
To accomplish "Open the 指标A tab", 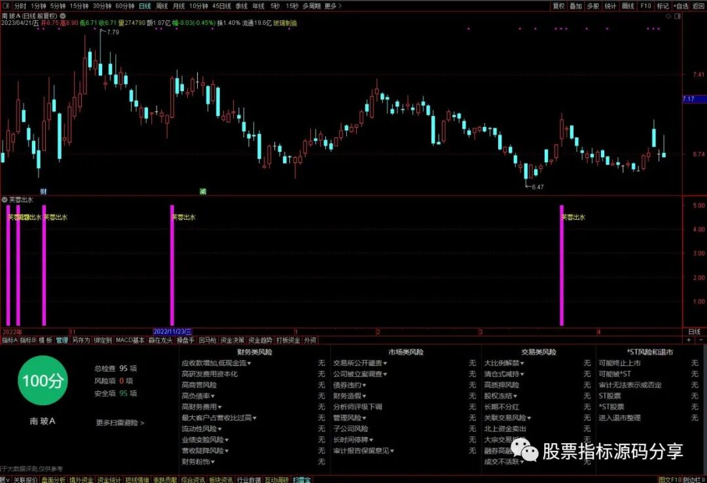I will 9,340.
